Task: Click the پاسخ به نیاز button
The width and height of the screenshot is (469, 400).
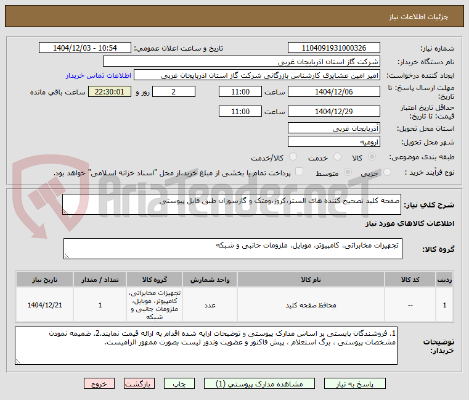Action: pos(355,383)
